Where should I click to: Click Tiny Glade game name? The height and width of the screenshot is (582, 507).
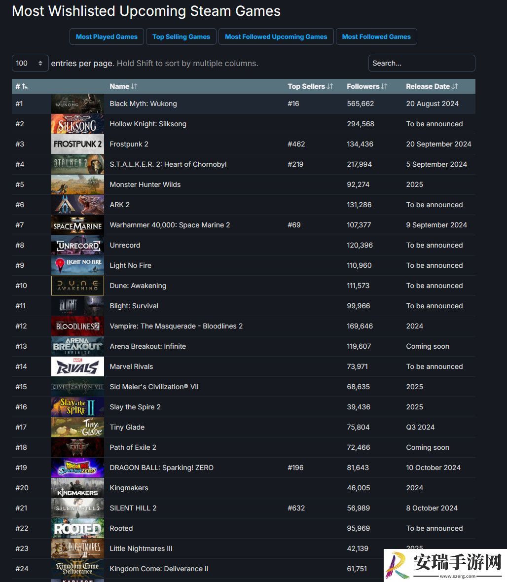click(x=127, y=427)
